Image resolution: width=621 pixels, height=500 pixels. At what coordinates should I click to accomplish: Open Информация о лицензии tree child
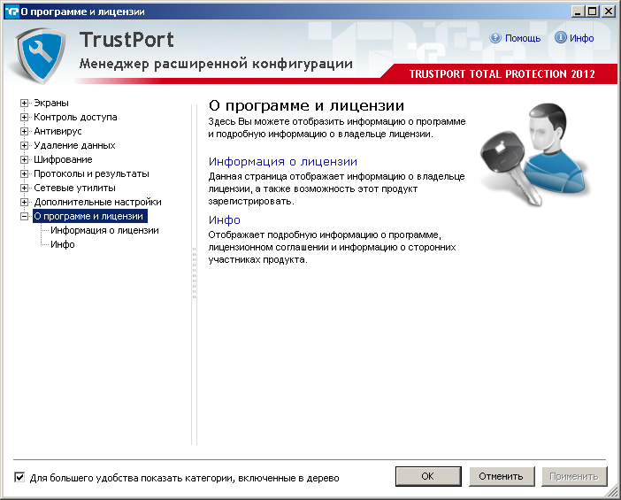tap(104, 230)
